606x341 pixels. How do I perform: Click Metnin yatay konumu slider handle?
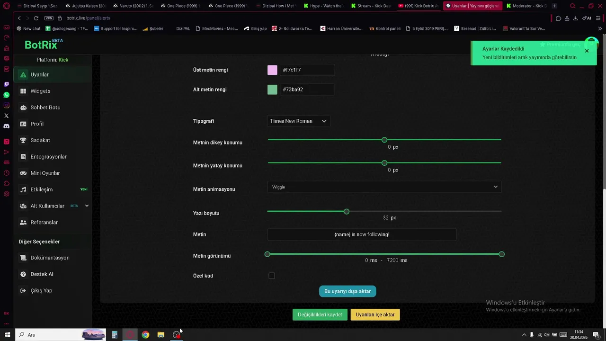pos(384,163)
